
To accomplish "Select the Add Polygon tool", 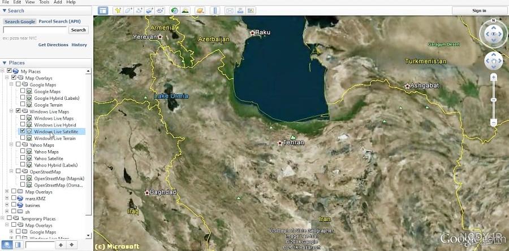I will click(128, 10).
